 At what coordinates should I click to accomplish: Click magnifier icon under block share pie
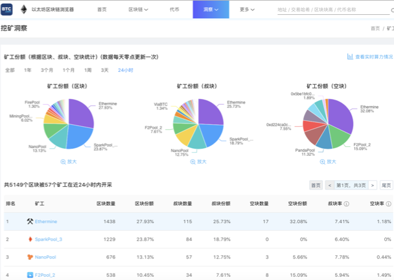coord(63,162)
